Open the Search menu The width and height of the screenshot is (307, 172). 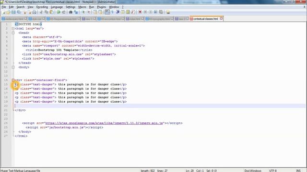[x=20, y=7]
